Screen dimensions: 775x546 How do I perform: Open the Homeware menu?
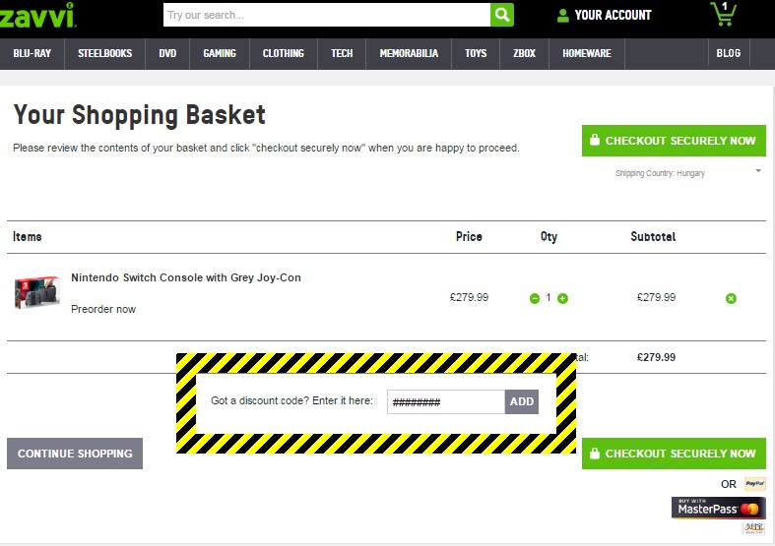(x=587, y=53)
